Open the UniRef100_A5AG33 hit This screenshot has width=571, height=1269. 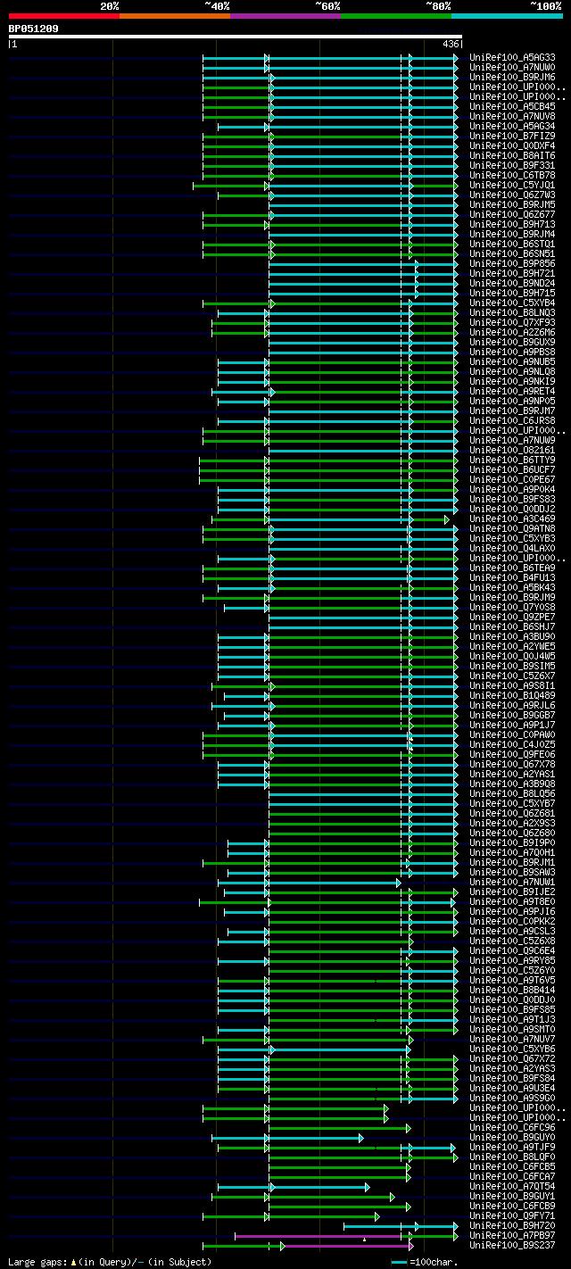coord(511,57)
